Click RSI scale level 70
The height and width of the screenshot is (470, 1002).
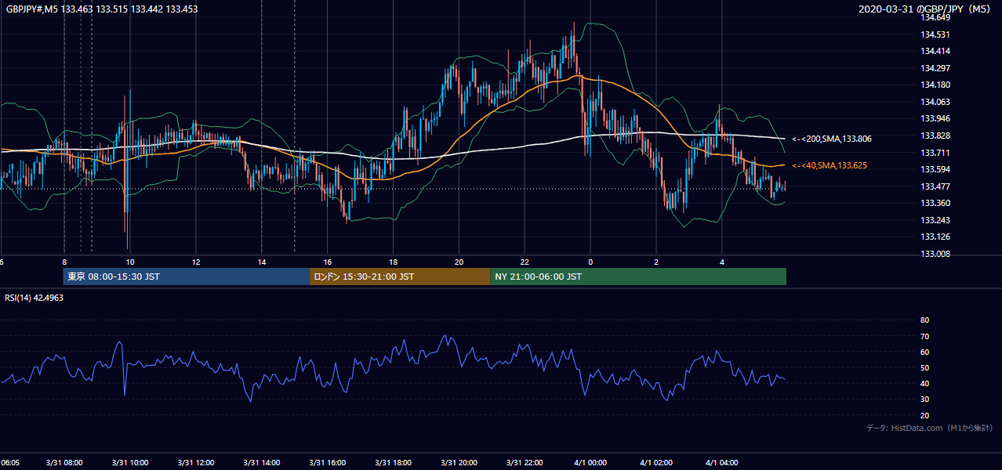tap(924, 336)
